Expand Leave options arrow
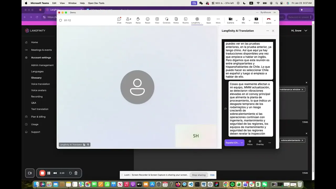The width and height of the screenshot is (336, 189). (x=275, y=20)
